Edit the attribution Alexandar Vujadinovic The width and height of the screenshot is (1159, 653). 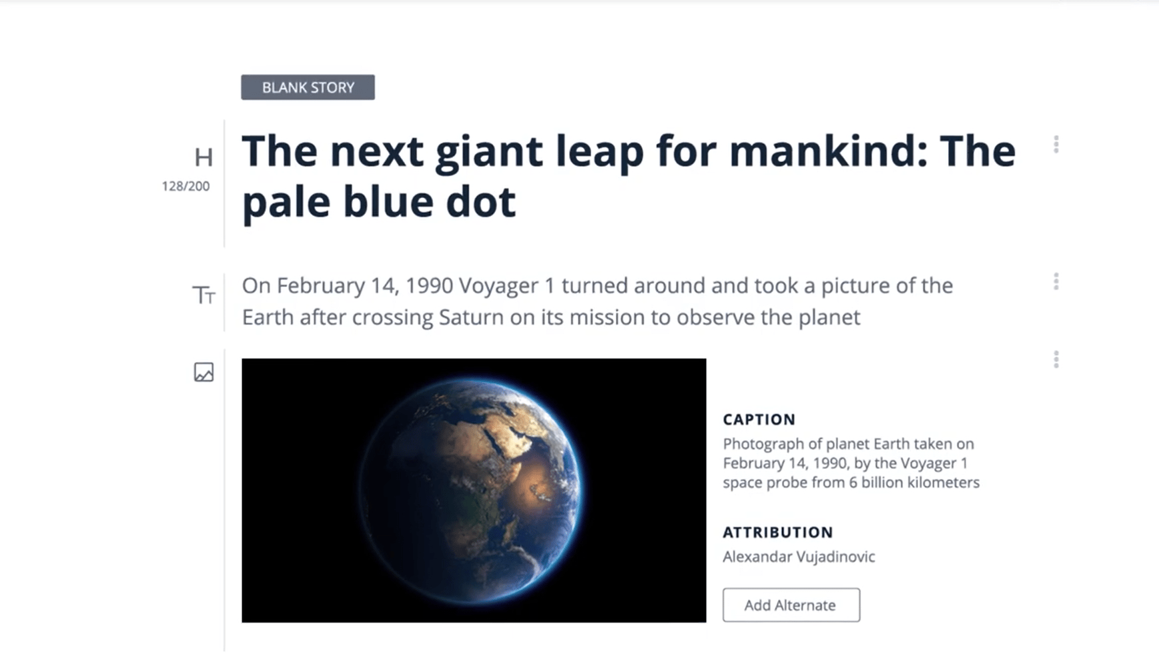(x=799, y=556)
